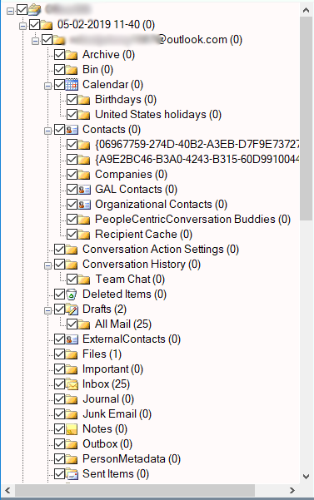The height and width of the screenshot is (500, 314).
Task: Select the All Mail (25) folder
Action: click(123, 324)
